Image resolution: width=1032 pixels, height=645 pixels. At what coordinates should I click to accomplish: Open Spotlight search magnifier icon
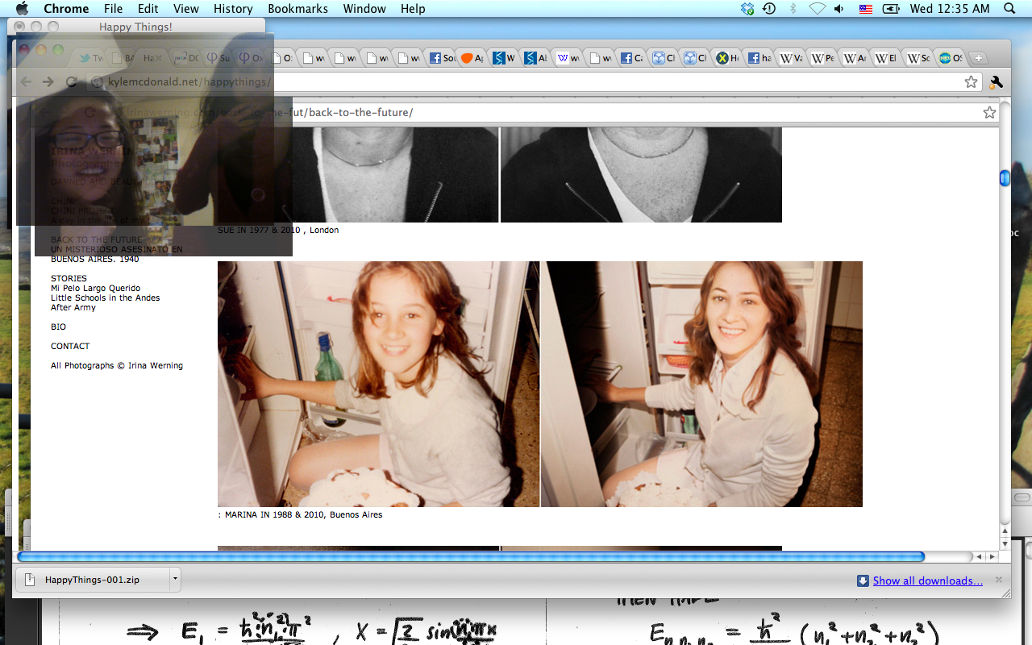coord(1009,9)
